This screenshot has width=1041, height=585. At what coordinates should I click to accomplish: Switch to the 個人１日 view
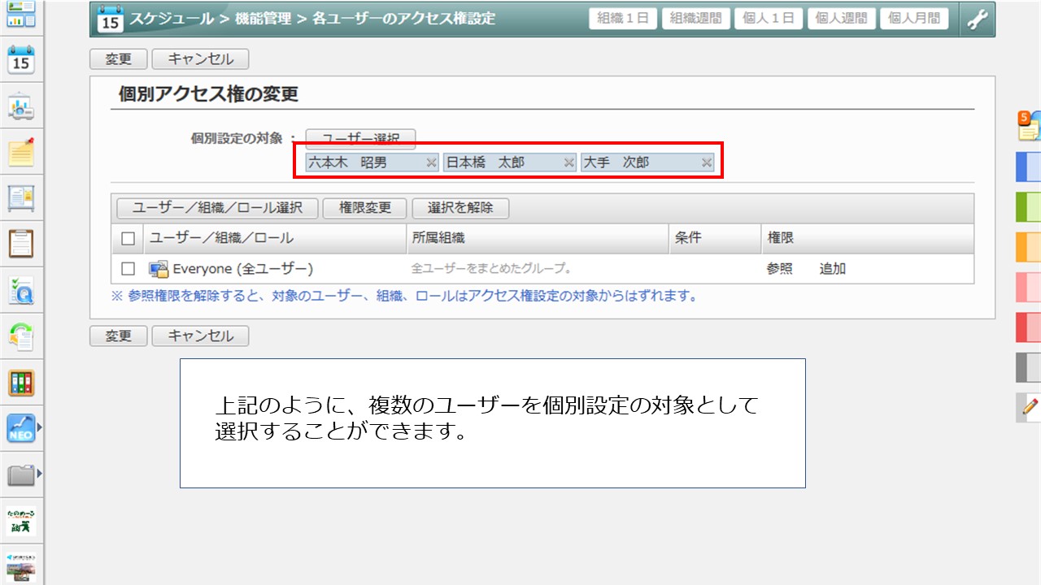(x=769, y=19)
